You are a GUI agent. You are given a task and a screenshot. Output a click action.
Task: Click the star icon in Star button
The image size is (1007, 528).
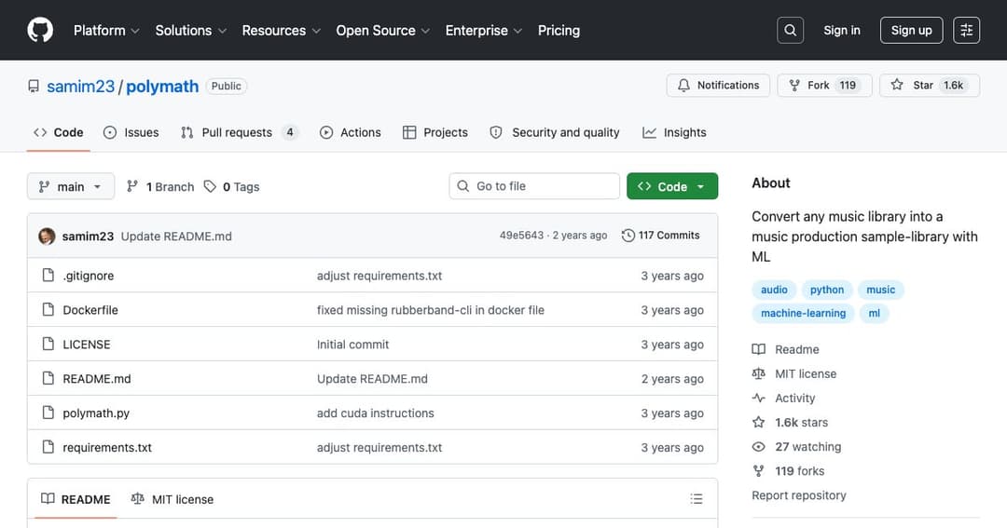click(x=897, y=85)
